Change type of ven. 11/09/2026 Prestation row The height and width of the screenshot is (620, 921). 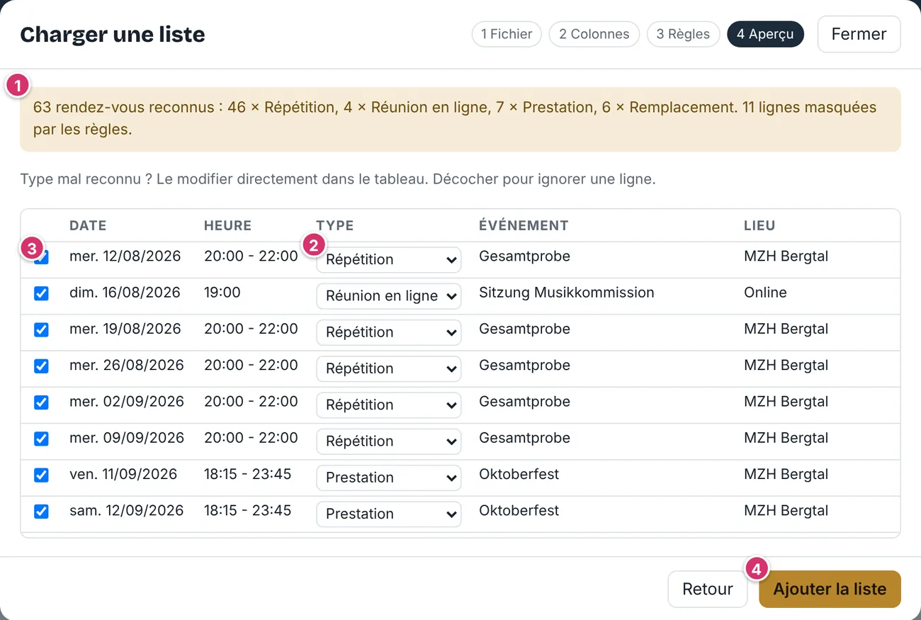point(389,478)
